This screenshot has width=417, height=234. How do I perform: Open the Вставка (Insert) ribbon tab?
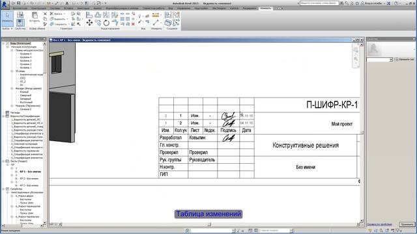[x=68, y=8]
